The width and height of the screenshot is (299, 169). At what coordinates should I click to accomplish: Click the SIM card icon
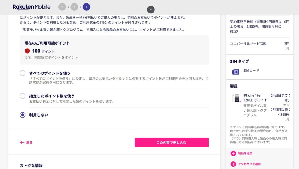click(x=236, y=72)
